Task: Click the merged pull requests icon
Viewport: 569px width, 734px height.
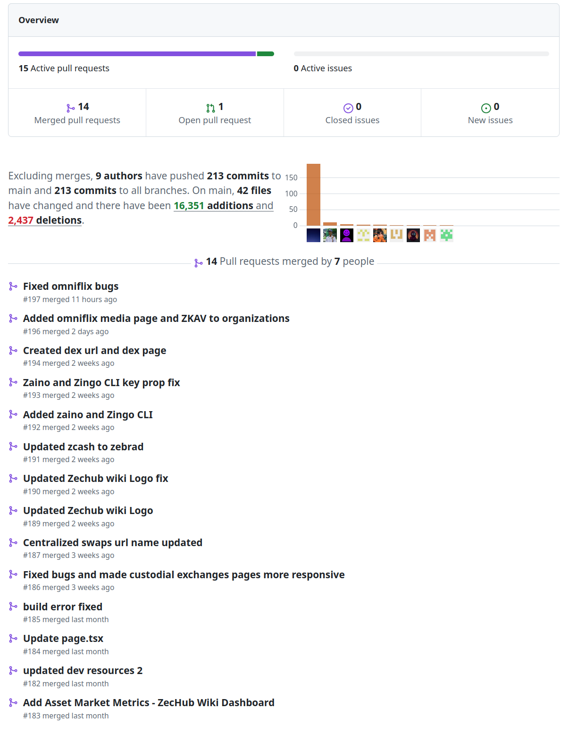Action: pos(70,108)
